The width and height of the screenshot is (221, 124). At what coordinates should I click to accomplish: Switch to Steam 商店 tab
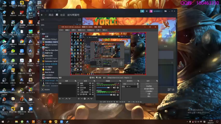click(51, 15)
